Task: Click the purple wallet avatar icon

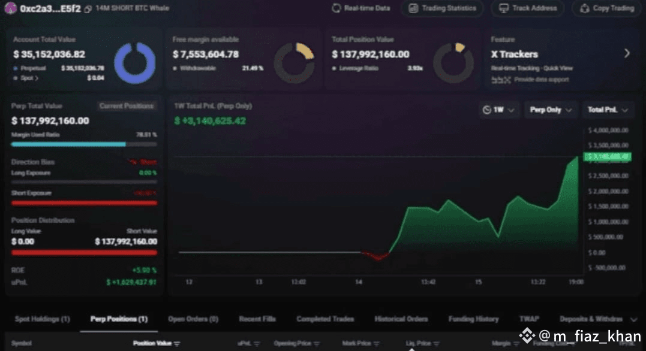Action: point(10,8)
